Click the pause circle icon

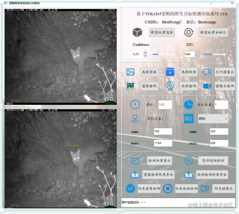click(189, 160)
